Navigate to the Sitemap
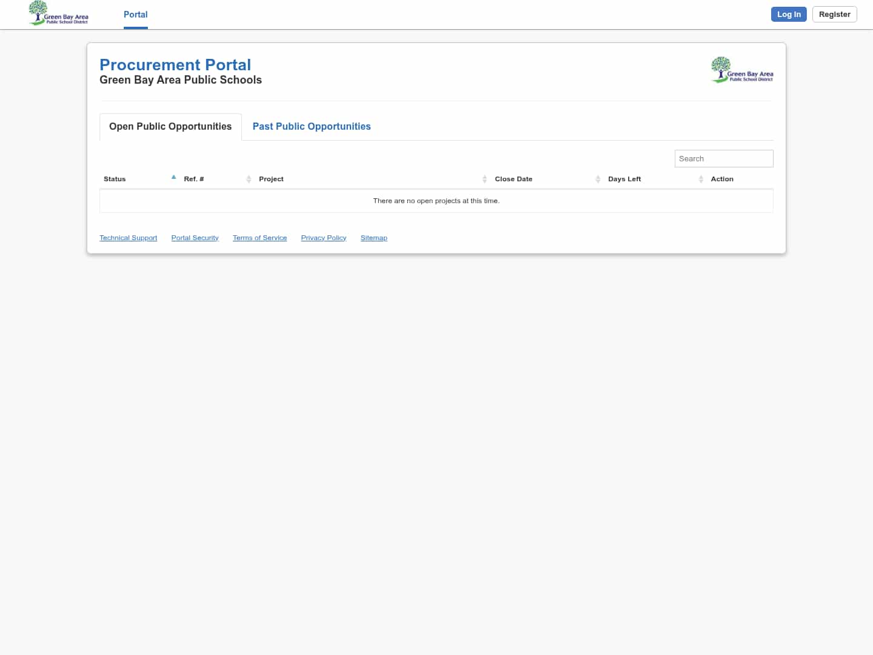873x655 pixels. (x=373, y=238)
